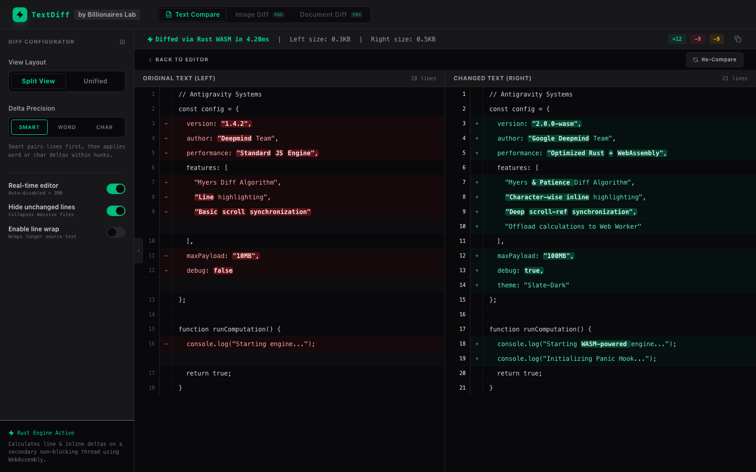Select CHAR delta precision
This screenshot has width=756, height=472.
(x=104, y=127)
